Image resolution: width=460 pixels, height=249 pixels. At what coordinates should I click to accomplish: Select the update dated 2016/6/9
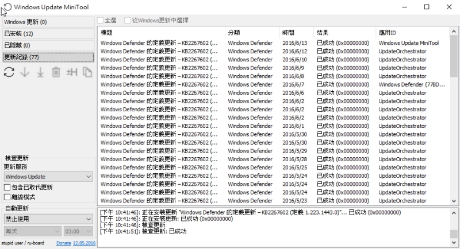pos(274,68)
